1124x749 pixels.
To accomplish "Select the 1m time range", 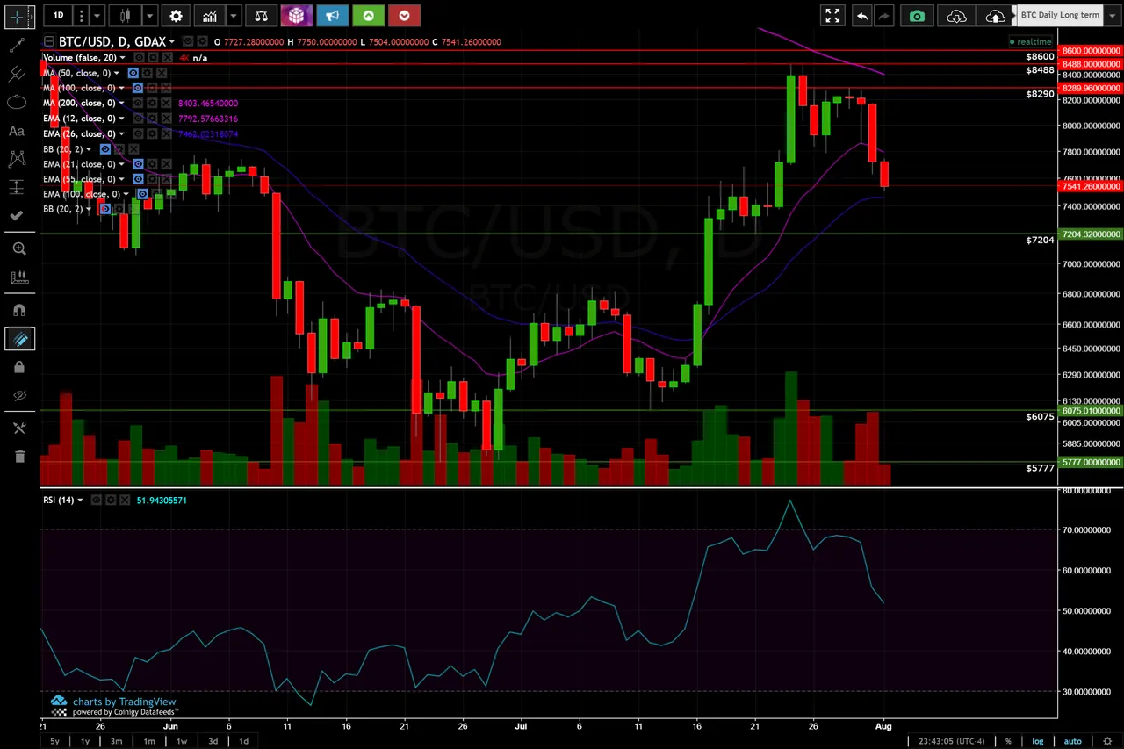I will click(149, 741).
